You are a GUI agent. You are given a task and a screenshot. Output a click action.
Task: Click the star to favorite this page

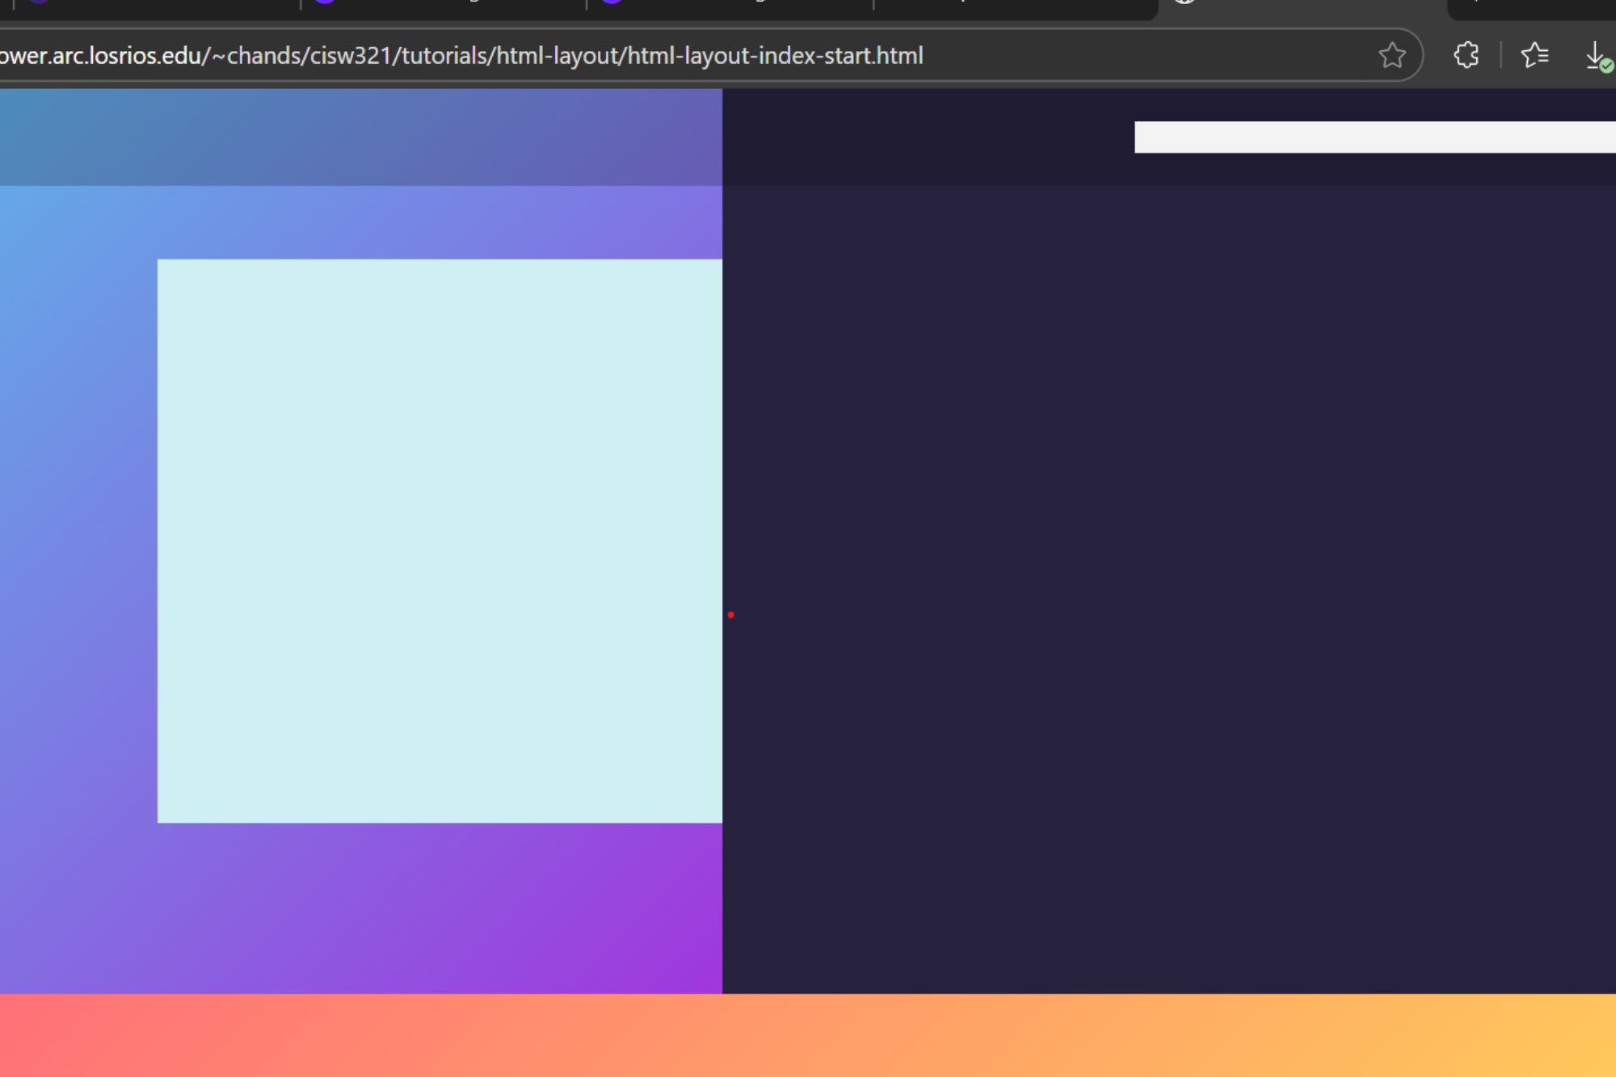pos(1391,56)
